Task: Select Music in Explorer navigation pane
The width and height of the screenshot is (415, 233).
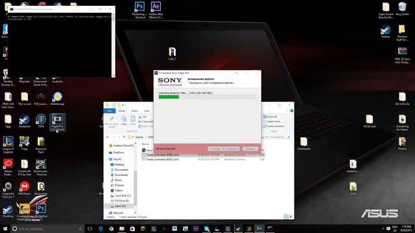Action: click(x=116, y=180)
